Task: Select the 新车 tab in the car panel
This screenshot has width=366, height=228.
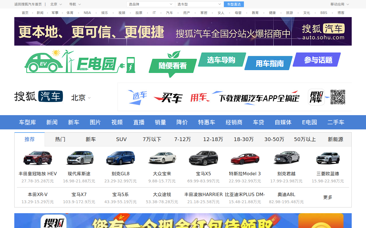Action: (91, 139)
